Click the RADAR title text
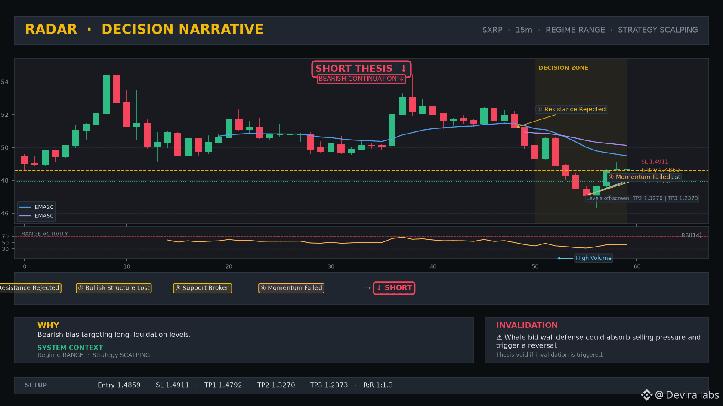The image size is (723, 406). pyautogui.click(x=51, y=29)
